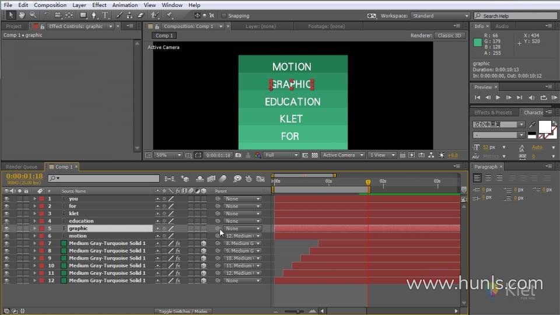Open parent dropdown for 'for' layer

point(242,206)
